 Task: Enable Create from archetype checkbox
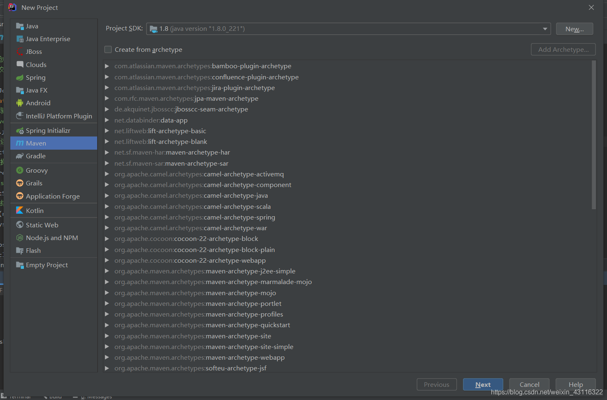[108, 50]
